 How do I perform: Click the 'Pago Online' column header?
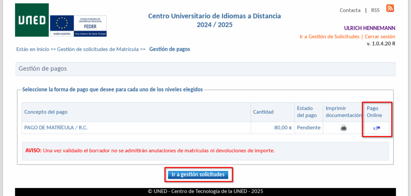pos(375,112)
